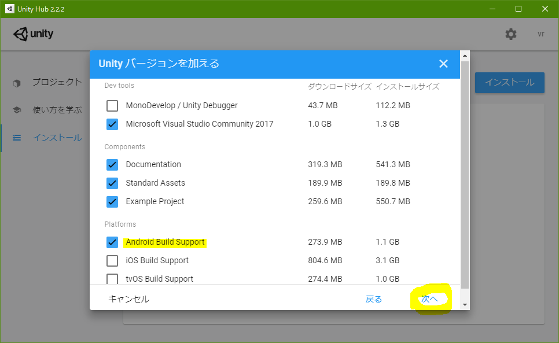
Task: Uncheck Microsoft Visual Studio Community 2017
Action: tap(112, 124)
